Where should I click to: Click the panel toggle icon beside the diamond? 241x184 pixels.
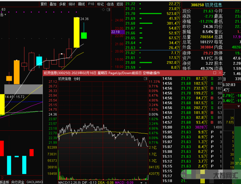108,10
